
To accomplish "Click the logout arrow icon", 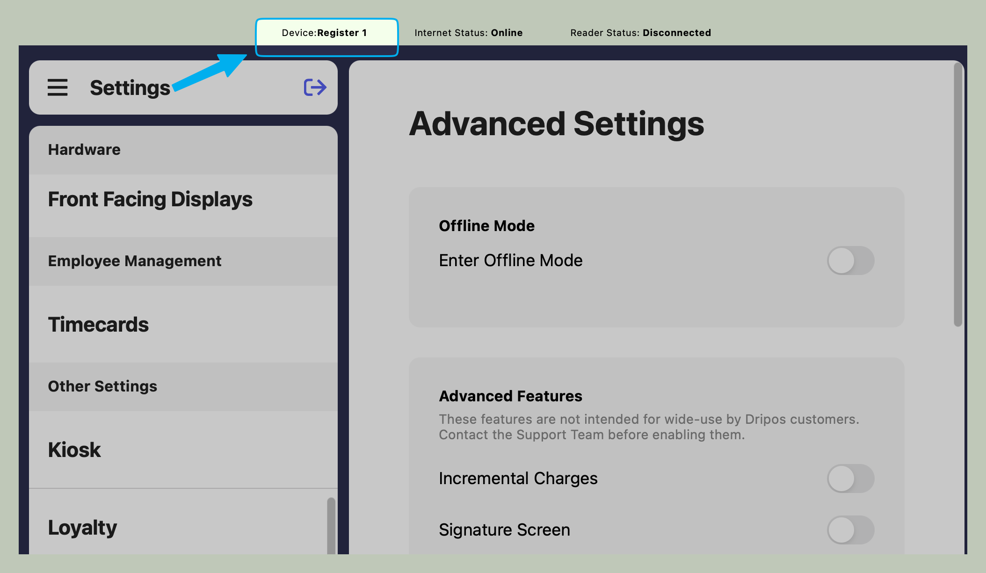I will pyautogui.click(x=315, y=87).
